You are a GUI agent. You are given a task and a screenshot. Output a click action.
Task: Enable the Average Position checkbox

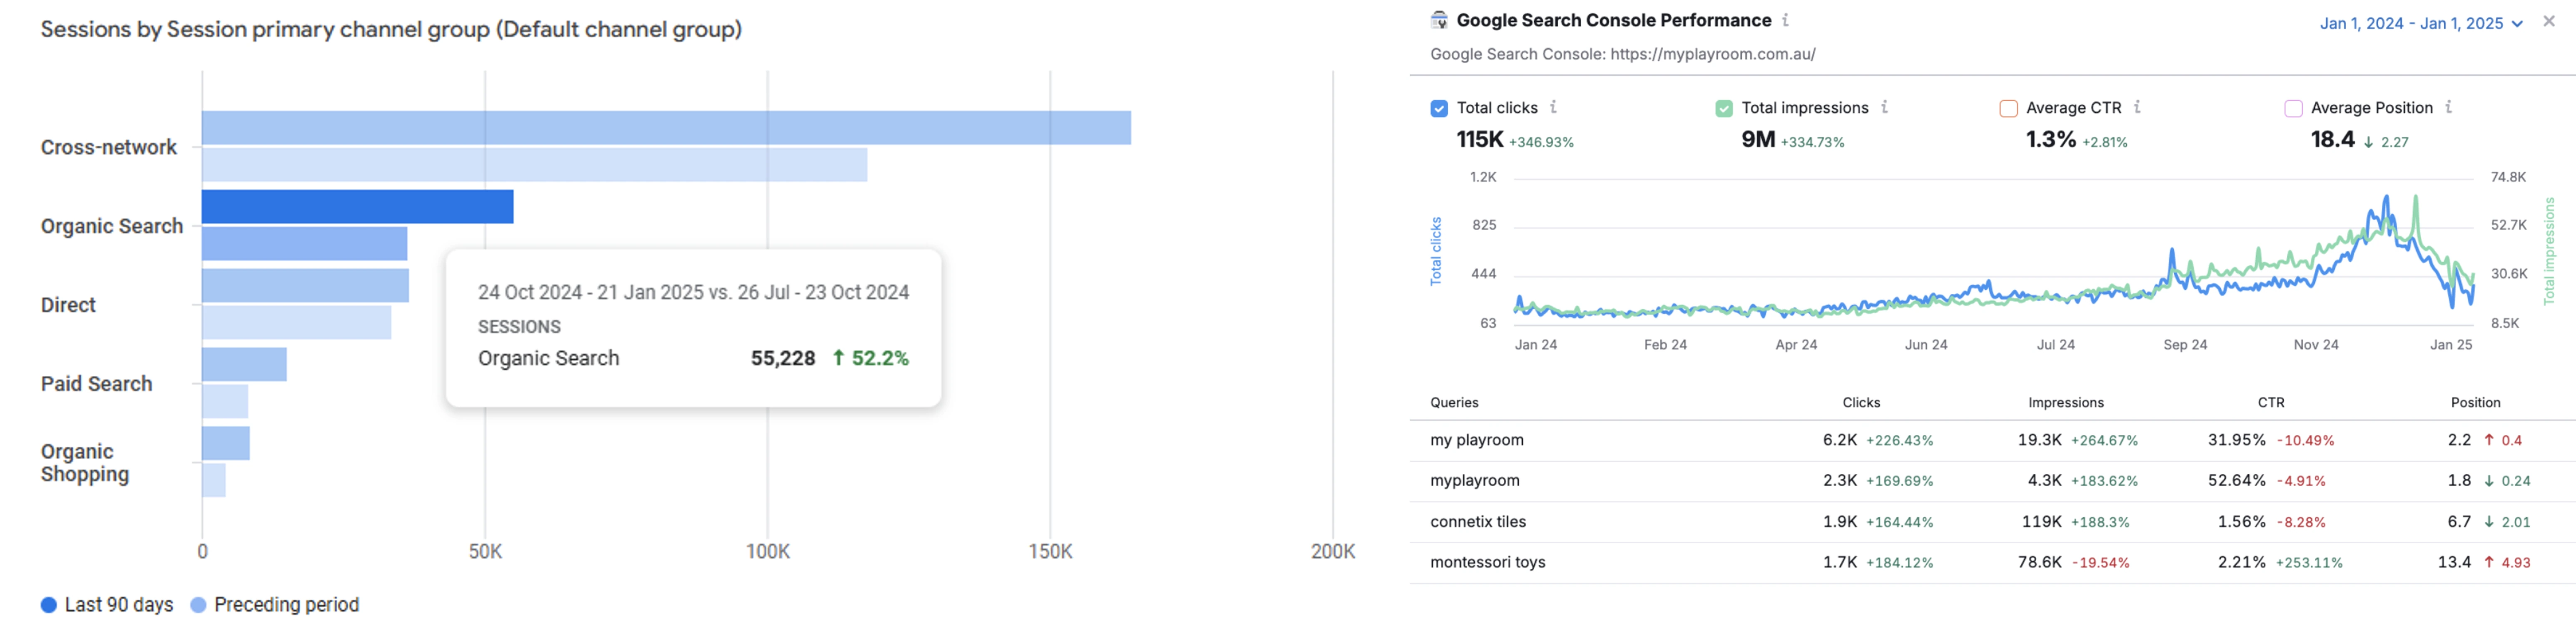pos(2293,108)
